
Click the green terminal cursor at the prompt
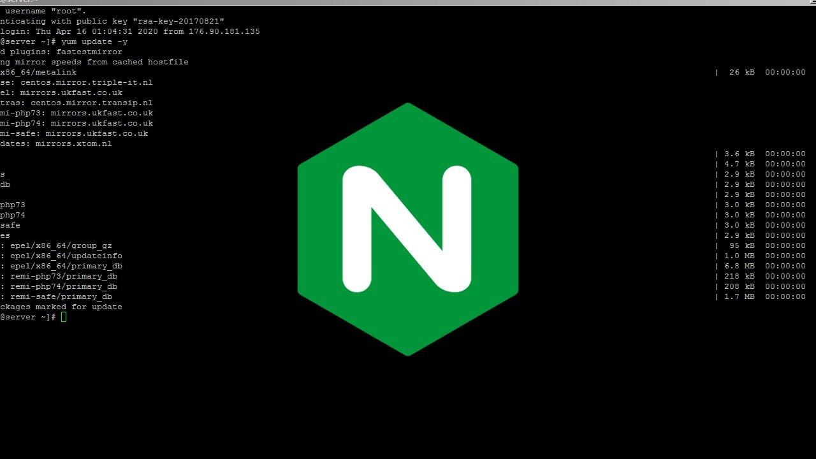pyautogui.click(x=64, y=317)
